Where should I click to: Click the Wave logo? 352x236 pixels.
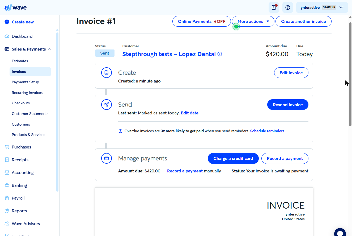[x=15, y=7]
